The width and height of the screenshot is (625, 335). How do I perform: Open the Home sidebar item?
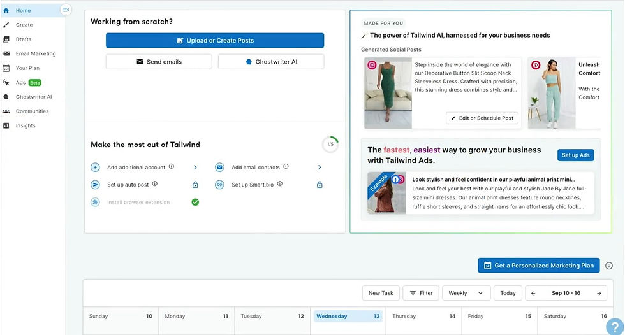[32, 10]
